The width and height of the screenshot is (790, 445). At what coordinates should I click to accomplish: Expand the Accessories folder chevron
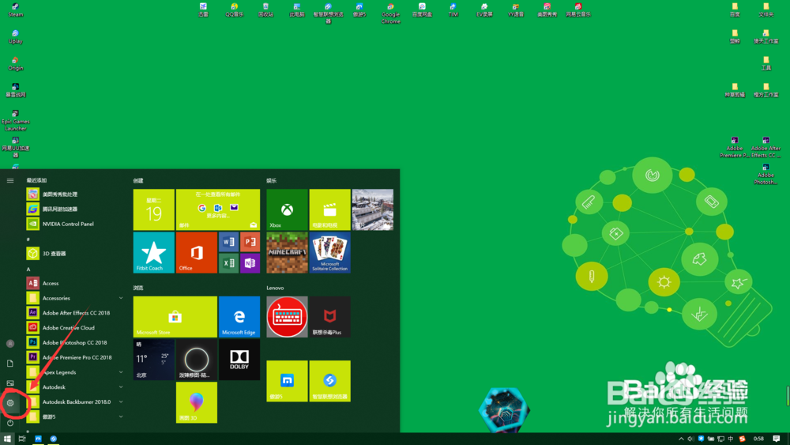(121, 298)
